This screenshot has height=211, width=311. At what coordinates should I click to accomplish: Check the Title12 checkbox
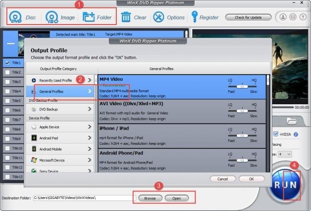pos(8,167)
